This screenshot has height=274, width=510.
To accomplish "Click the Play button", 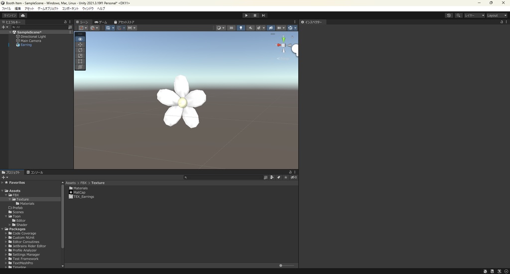I will (x=246, y=15).
